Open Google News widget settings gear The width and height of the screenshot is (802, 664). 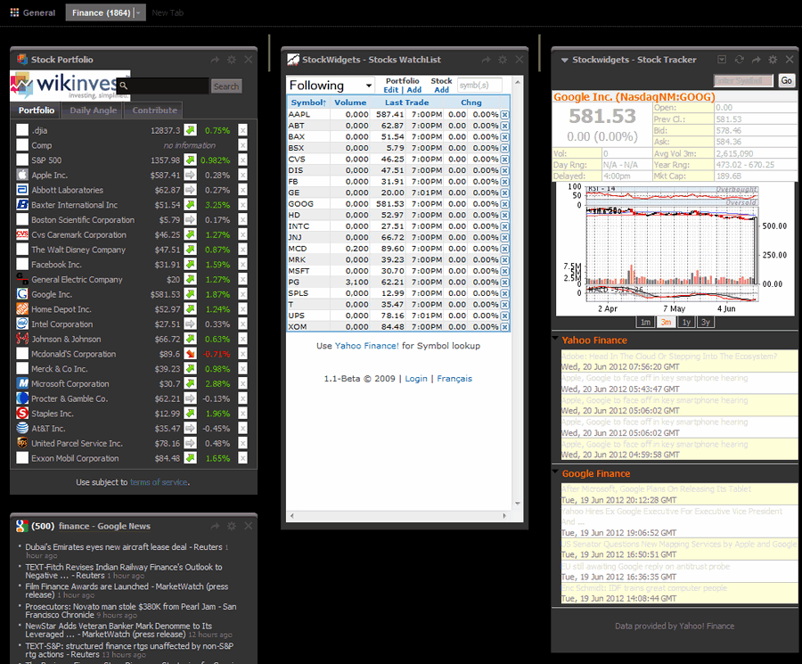tap(232, 526)
